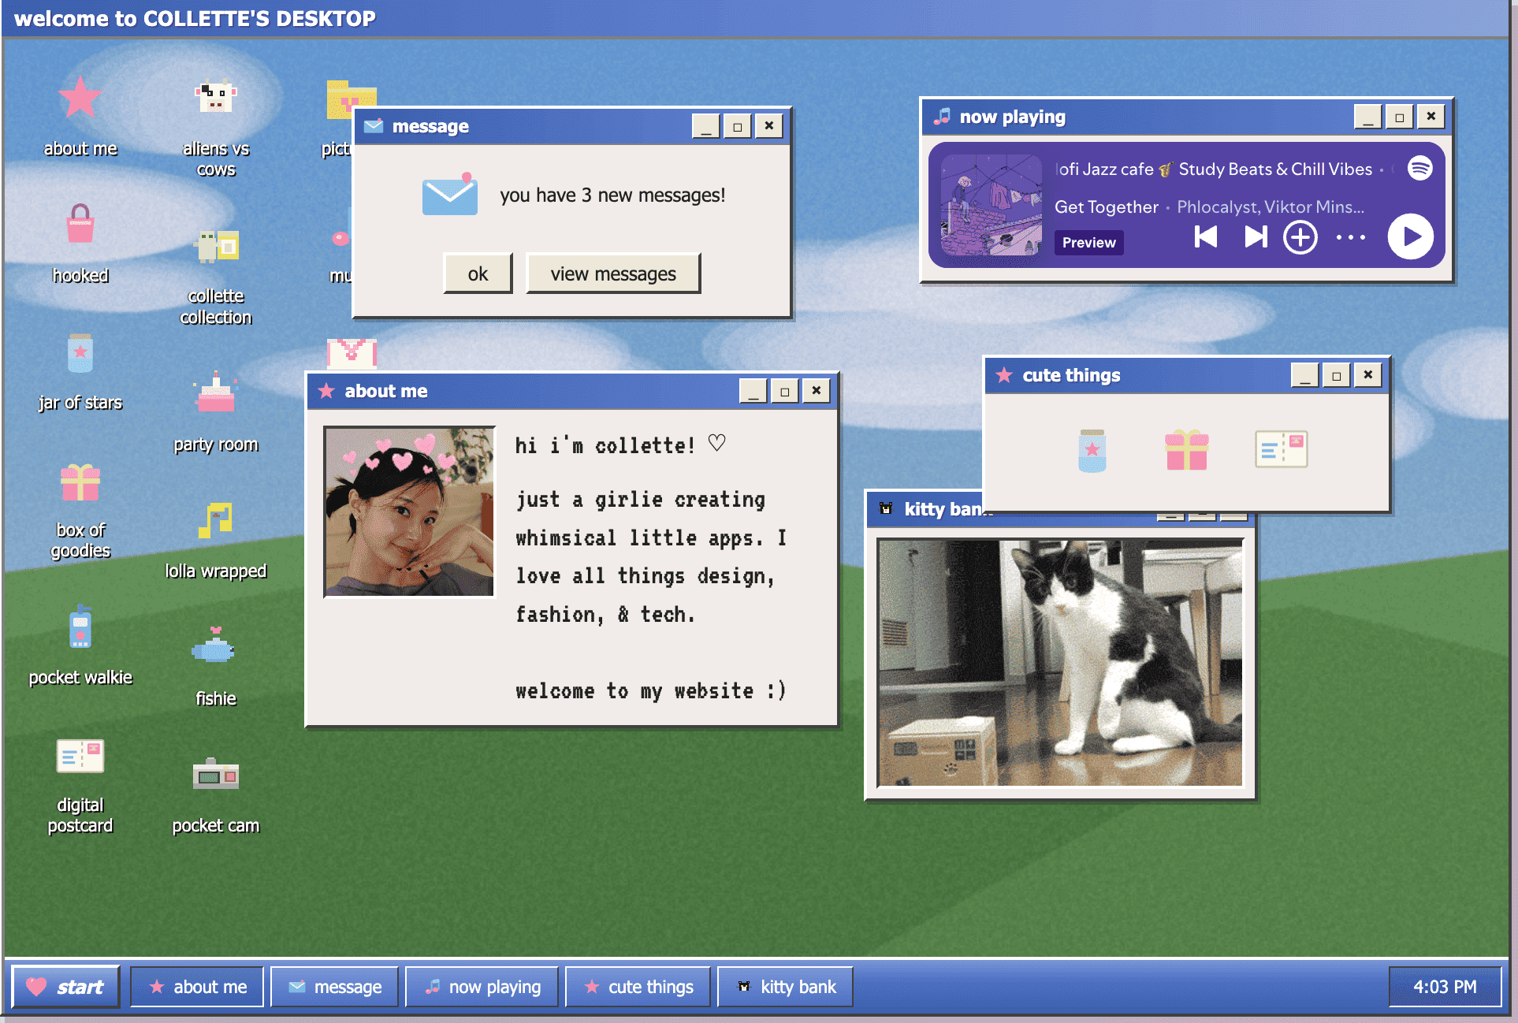Close the cute things window

(x=1367, y=375)
